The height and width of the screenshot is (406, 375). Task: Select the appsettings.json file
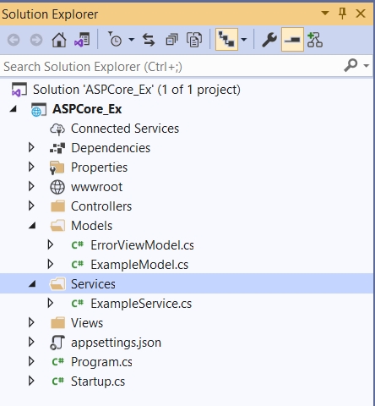(x=116, y=343)
